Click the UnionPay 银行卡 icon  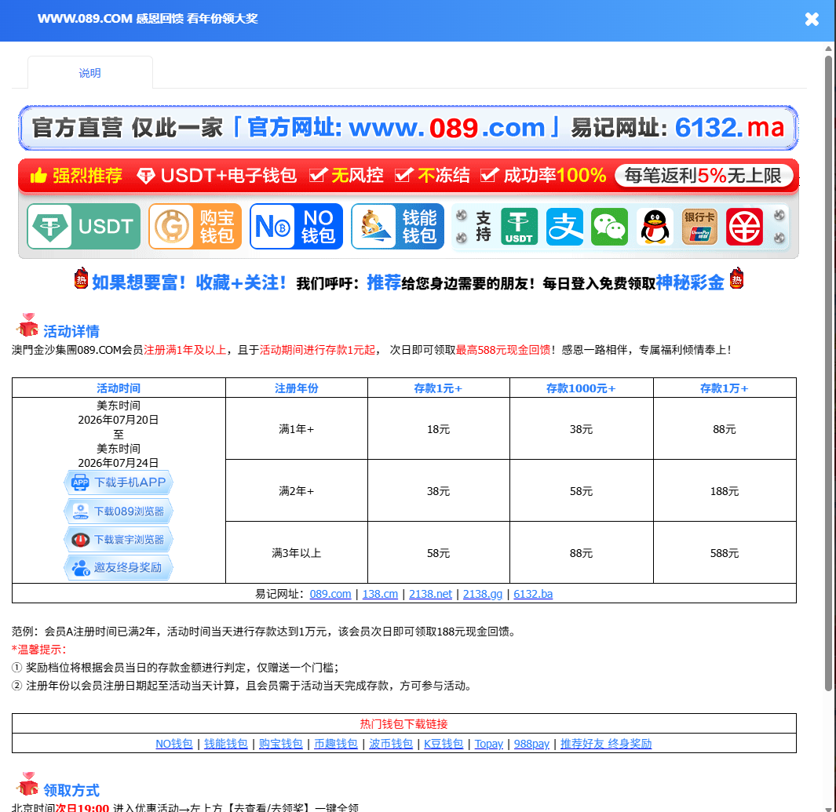pos(699,227)
